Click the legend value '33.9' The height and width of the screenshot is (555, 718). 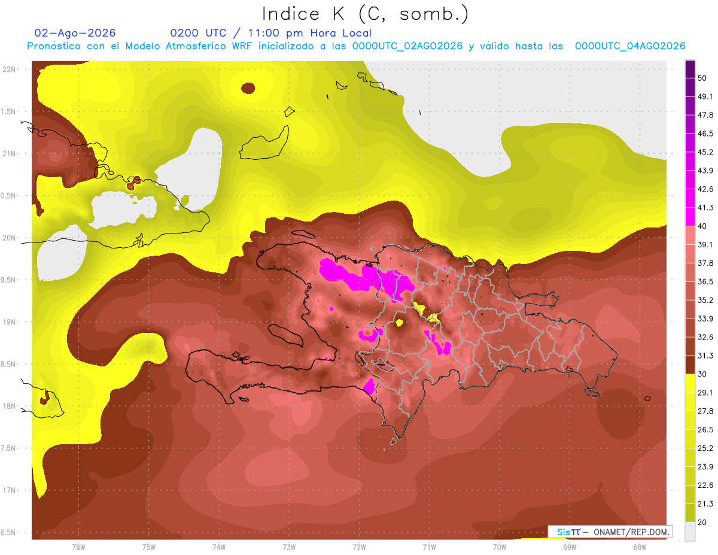pyautogui.click(x=705, y=319)
